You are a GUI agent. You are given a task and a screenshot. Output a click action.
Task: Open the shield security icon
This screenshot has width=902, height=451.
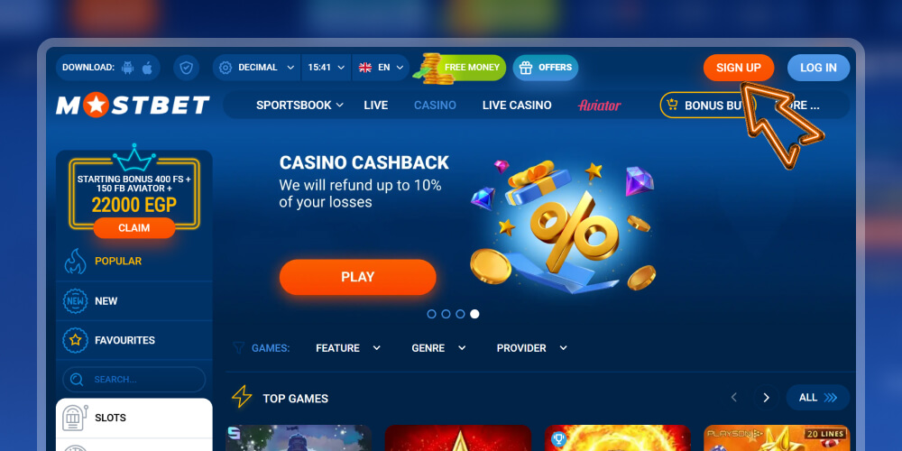pyautogui.click(x=186, y=68)
